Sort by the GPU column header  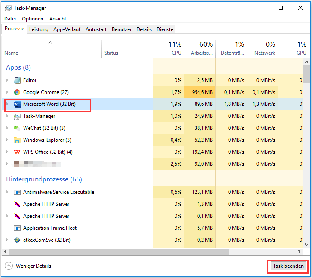294,49
